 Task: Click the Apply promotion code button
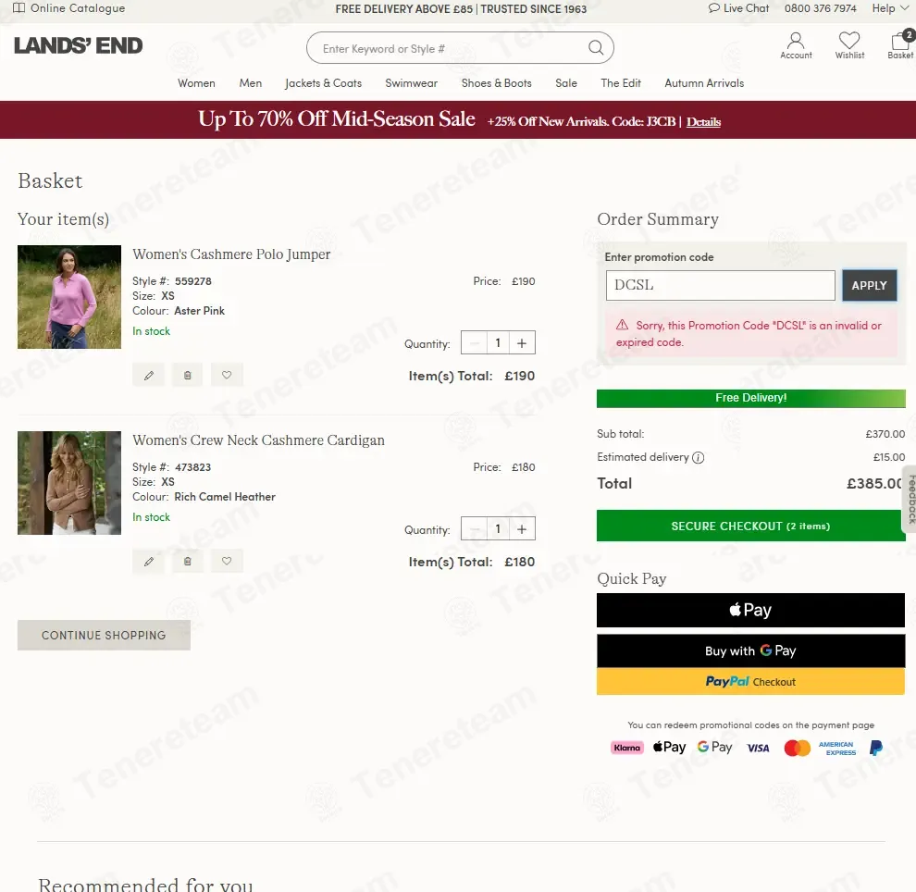coord(869,286)
